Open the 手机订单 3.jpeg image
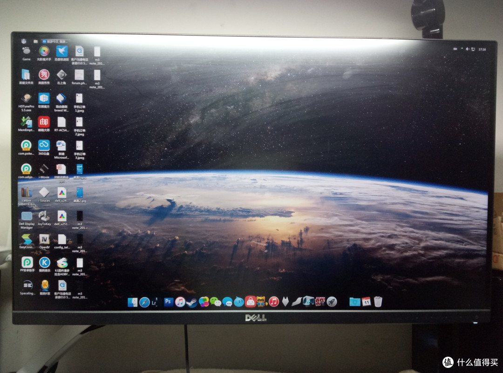The image size is (503, 373). (79, 150)
